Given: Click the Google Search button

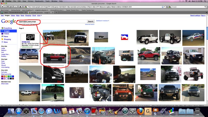Looking at the screenshot, I should point(90,21).
